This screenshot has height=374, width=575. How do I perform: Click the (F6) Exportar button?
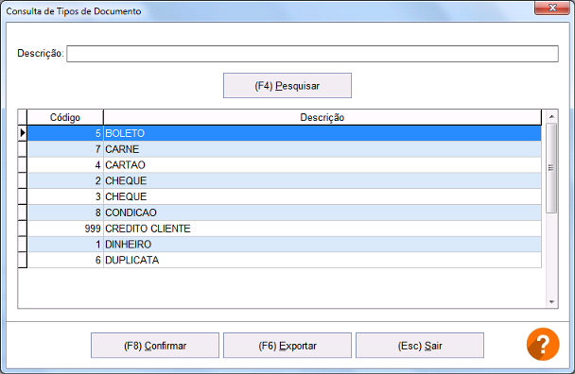pos(287,346)
